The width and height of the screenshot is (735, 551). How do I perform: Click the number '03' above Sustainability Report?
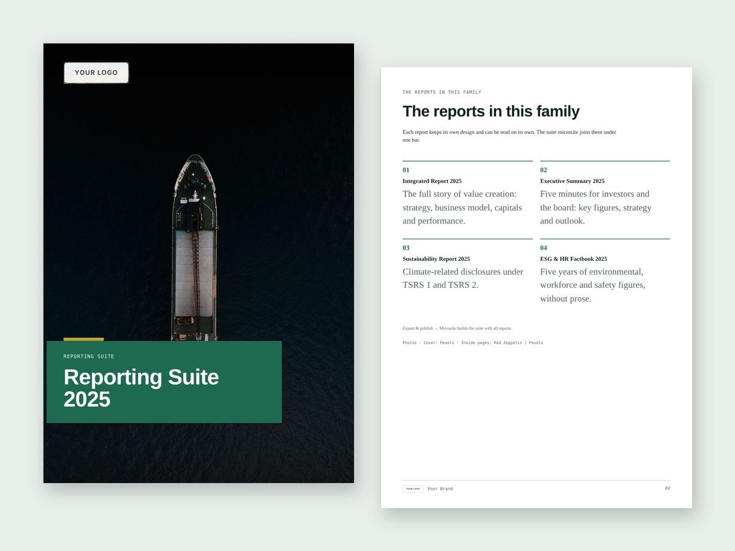coord(406,248)
